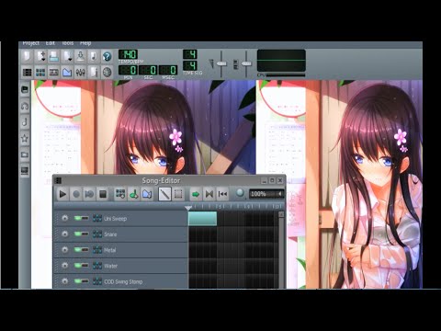The image size is (441, 331).
Task: Mute the Snare track
Action: coord(78,234)
